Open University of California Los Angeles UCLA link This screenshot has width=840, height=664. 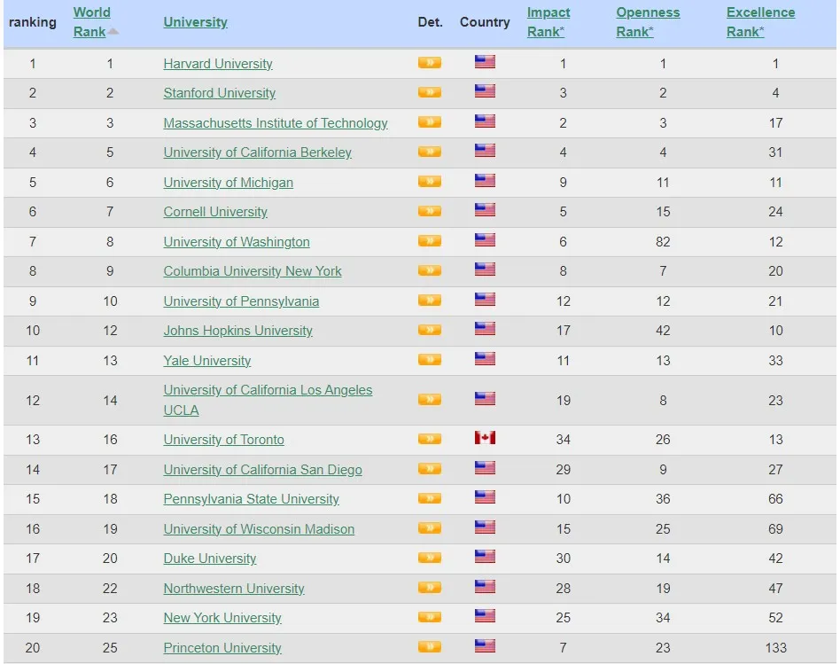[268, 401]
